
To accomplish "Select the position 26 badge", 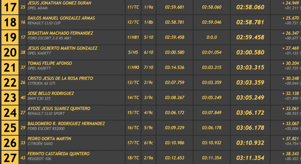I will pos(10,143).
